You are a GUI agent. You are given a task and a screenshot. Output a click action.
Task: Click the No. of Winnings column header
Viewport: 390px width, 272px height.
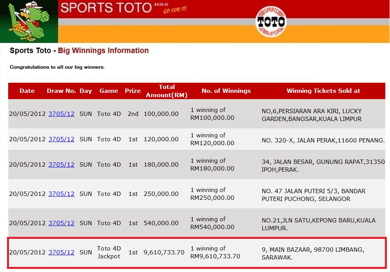pos(226,91)
